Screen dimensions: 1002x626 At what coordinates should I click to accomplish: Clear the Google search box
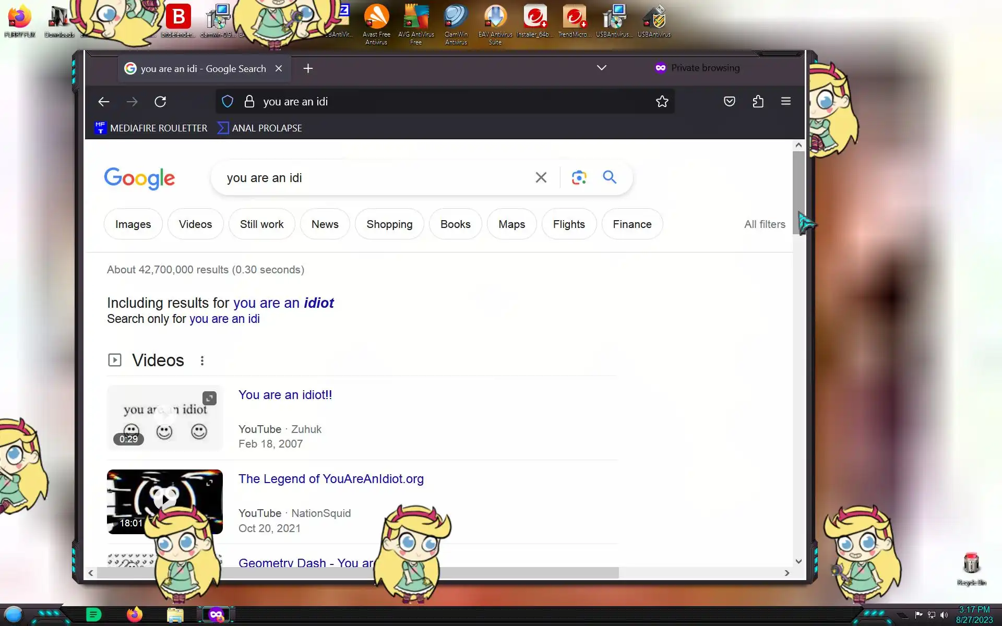coord(541,178)
